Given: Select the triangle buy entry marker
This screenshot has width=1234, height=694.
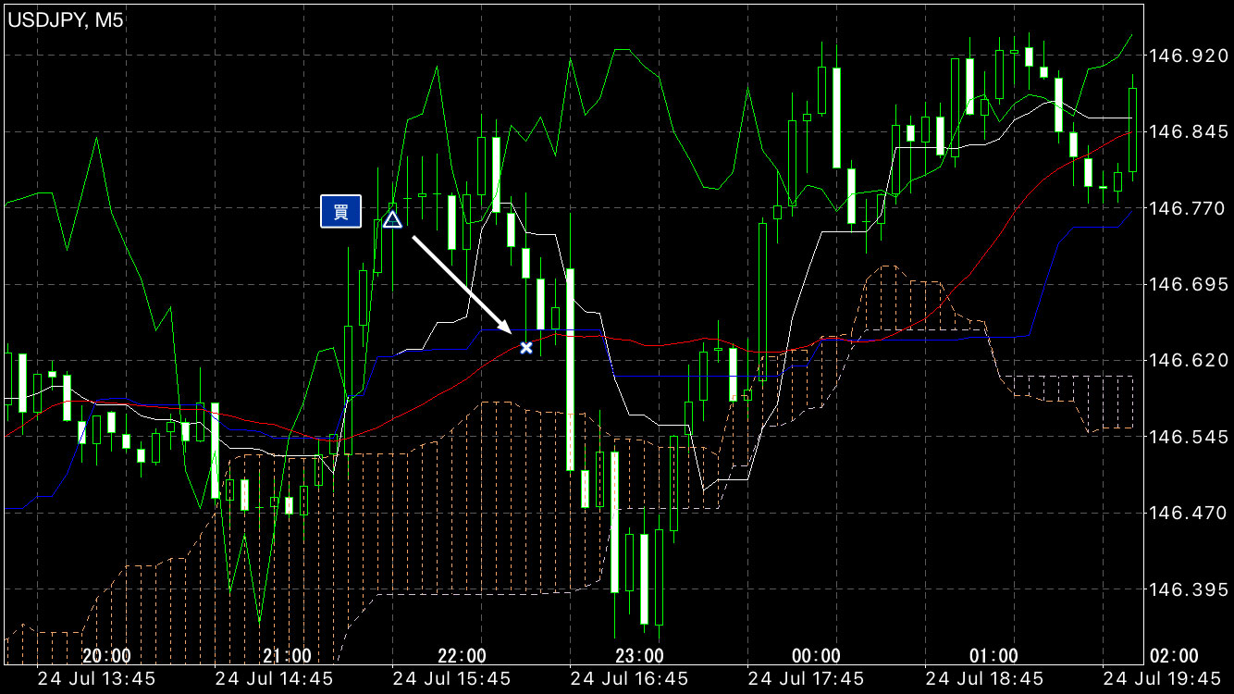Looking at the screenshot, I should point(392,219).
